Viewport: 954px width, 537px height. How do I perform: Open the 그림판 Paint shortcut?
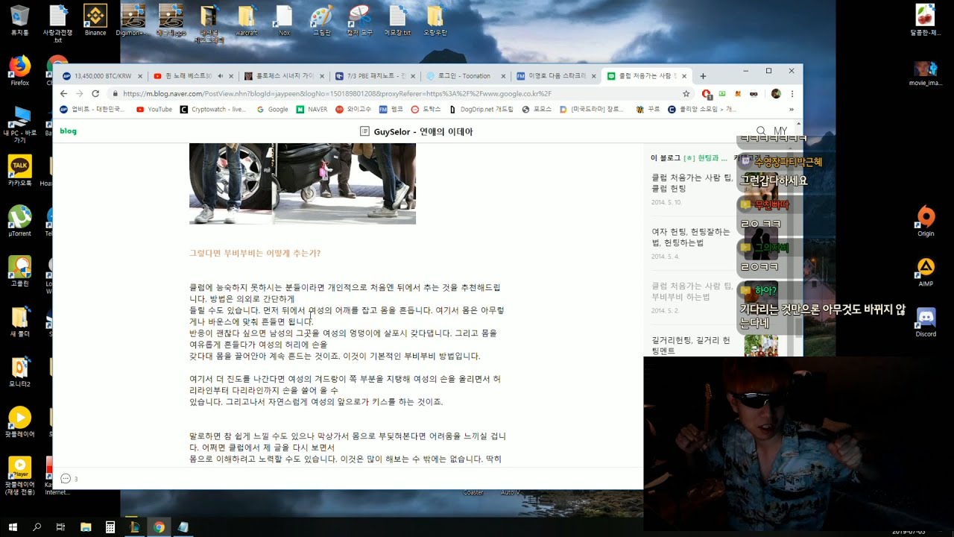click(321, 20)
